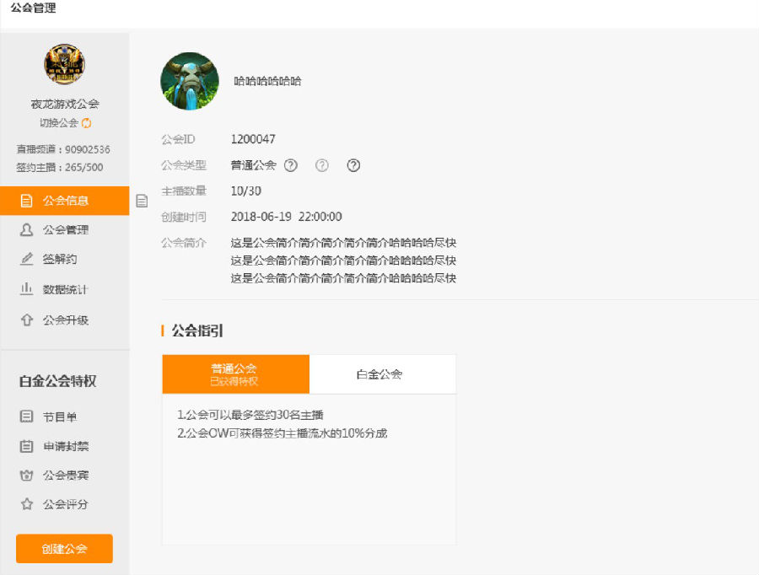Click the 公会管理 person icon in sidebar
The width and height of the screenshot is (759, 575).
tap(27, 229)
